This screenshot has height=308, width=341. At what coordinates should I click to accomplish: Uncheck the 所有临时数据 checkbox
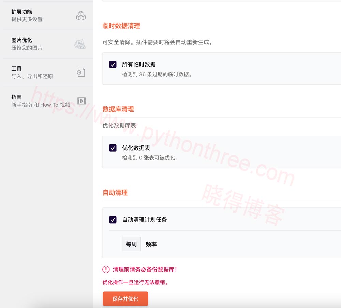point(113,64)
